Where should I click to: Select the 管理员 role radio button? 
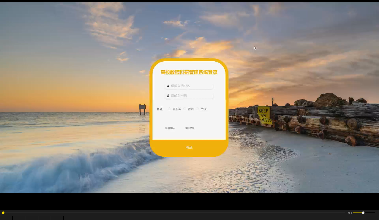click(169, 109)
